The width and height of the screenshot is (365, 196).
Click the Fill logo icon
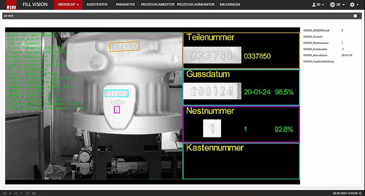[11, 4]
